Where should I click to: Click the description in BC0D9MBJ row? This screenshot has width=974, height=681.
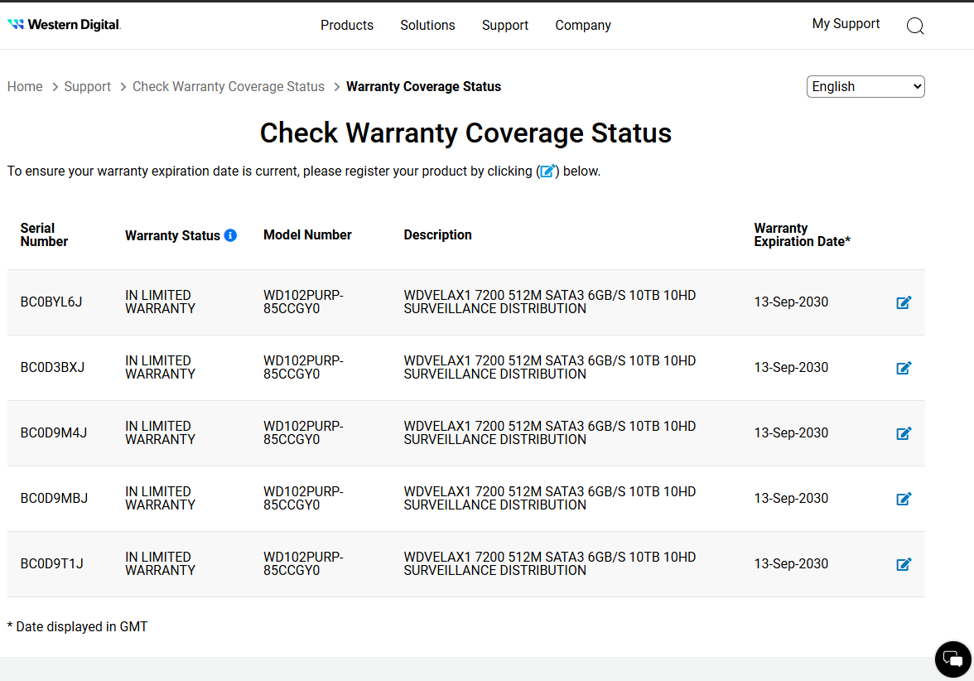pos(550,499)
